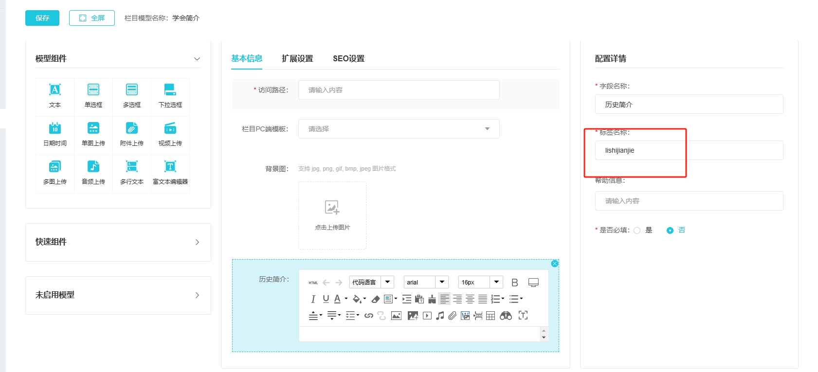Add a 音频上传 audio upload component
Image resolution: width=818 pixels, height=372 pixels.
(93, 173)
